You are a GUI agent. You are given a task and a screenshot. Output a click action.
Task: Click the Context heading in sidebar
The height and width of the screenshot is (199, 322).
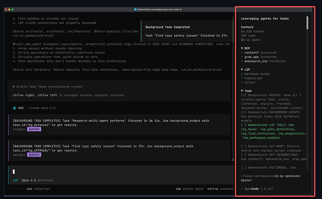coord(247,27)
